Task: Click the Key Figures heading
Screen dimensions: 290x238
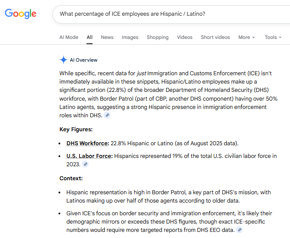Action: [x=76, y=129]
